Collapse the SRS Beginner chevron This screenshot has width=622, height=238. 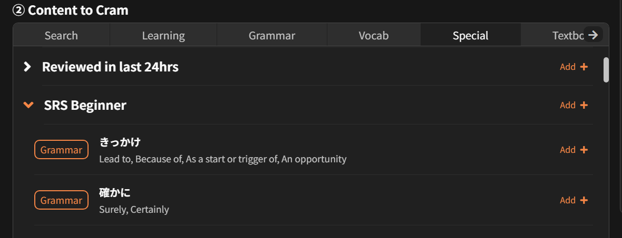28,105
